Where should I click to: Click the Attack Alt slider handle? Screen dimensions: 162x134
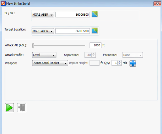tap(33, 46)
